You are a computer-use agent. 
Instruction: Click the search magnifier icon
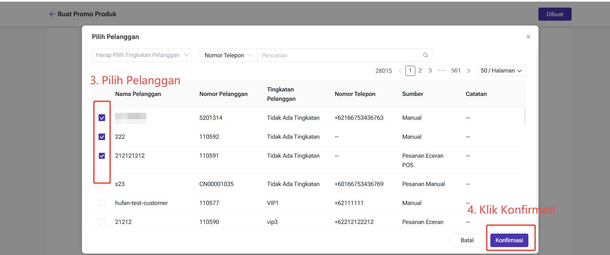click(425, 55)
